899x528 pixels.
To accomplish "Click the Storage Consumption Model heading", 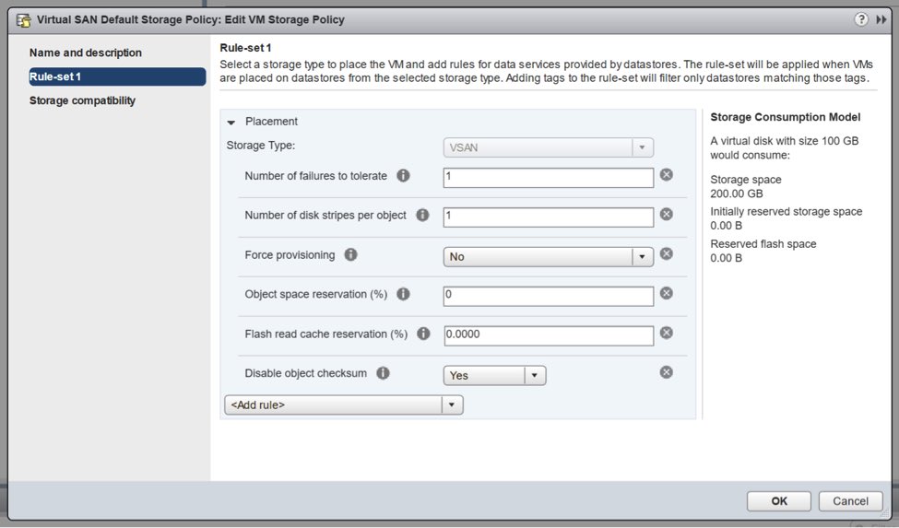I will pyautogui.click(x=785, y=117).
